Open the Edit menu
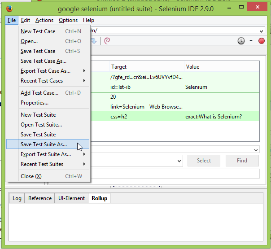 click(x=26, y=20)
